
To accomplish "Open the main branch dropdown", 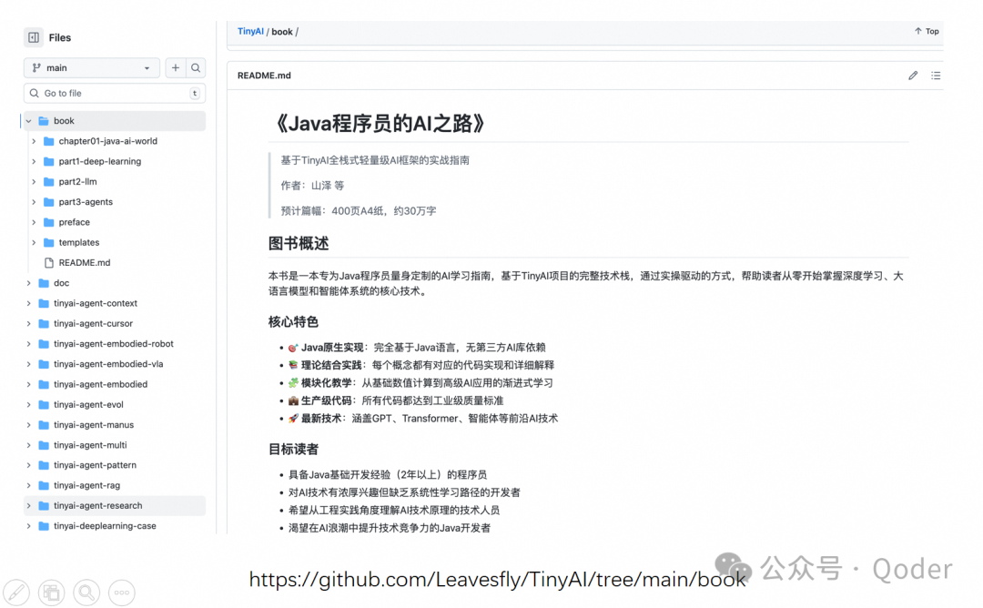I will 92,67.
